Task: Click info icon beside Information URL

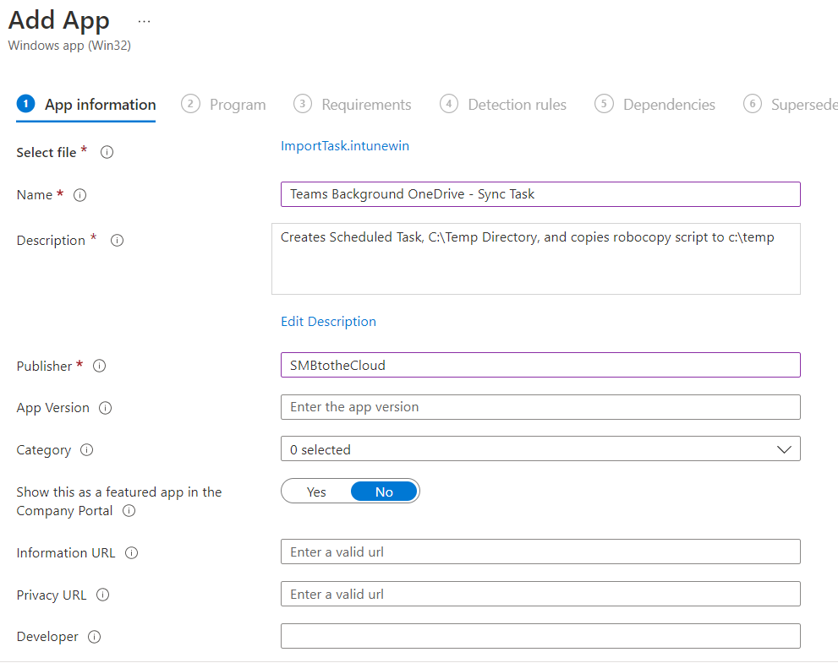Action: (132, 553)
